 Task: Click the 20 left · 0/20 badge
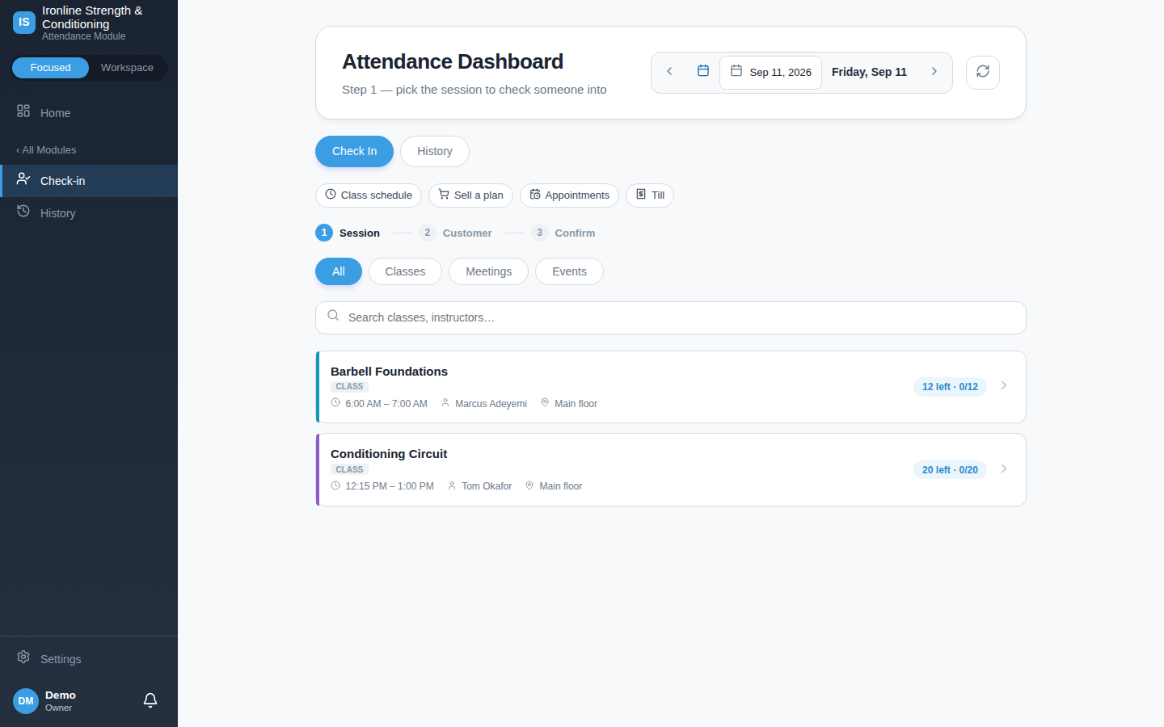click(950, 470)
